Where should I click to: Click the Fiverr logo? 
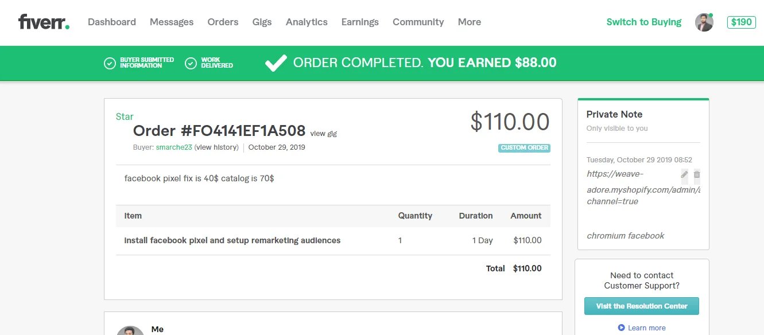click(44, 22)
